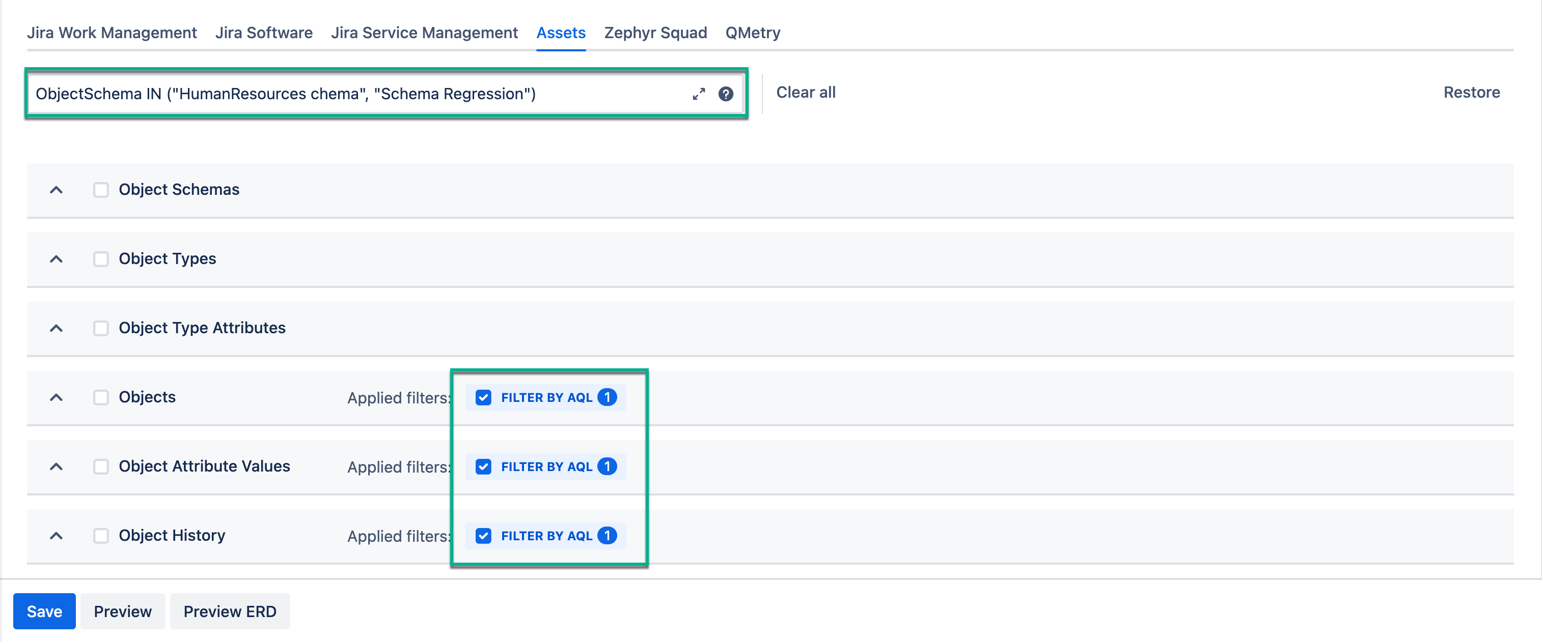The width and height of the screenshot is (1542, 642).
Task: Click the filter count badge in Object History row
Action: click(x=607, y=536)
